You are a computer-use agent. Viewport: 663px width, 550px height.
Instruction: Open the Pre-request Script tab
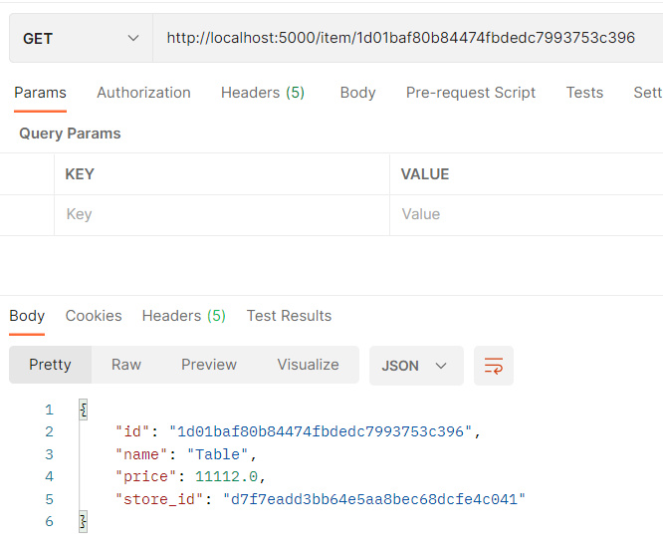tap(471, 93)
